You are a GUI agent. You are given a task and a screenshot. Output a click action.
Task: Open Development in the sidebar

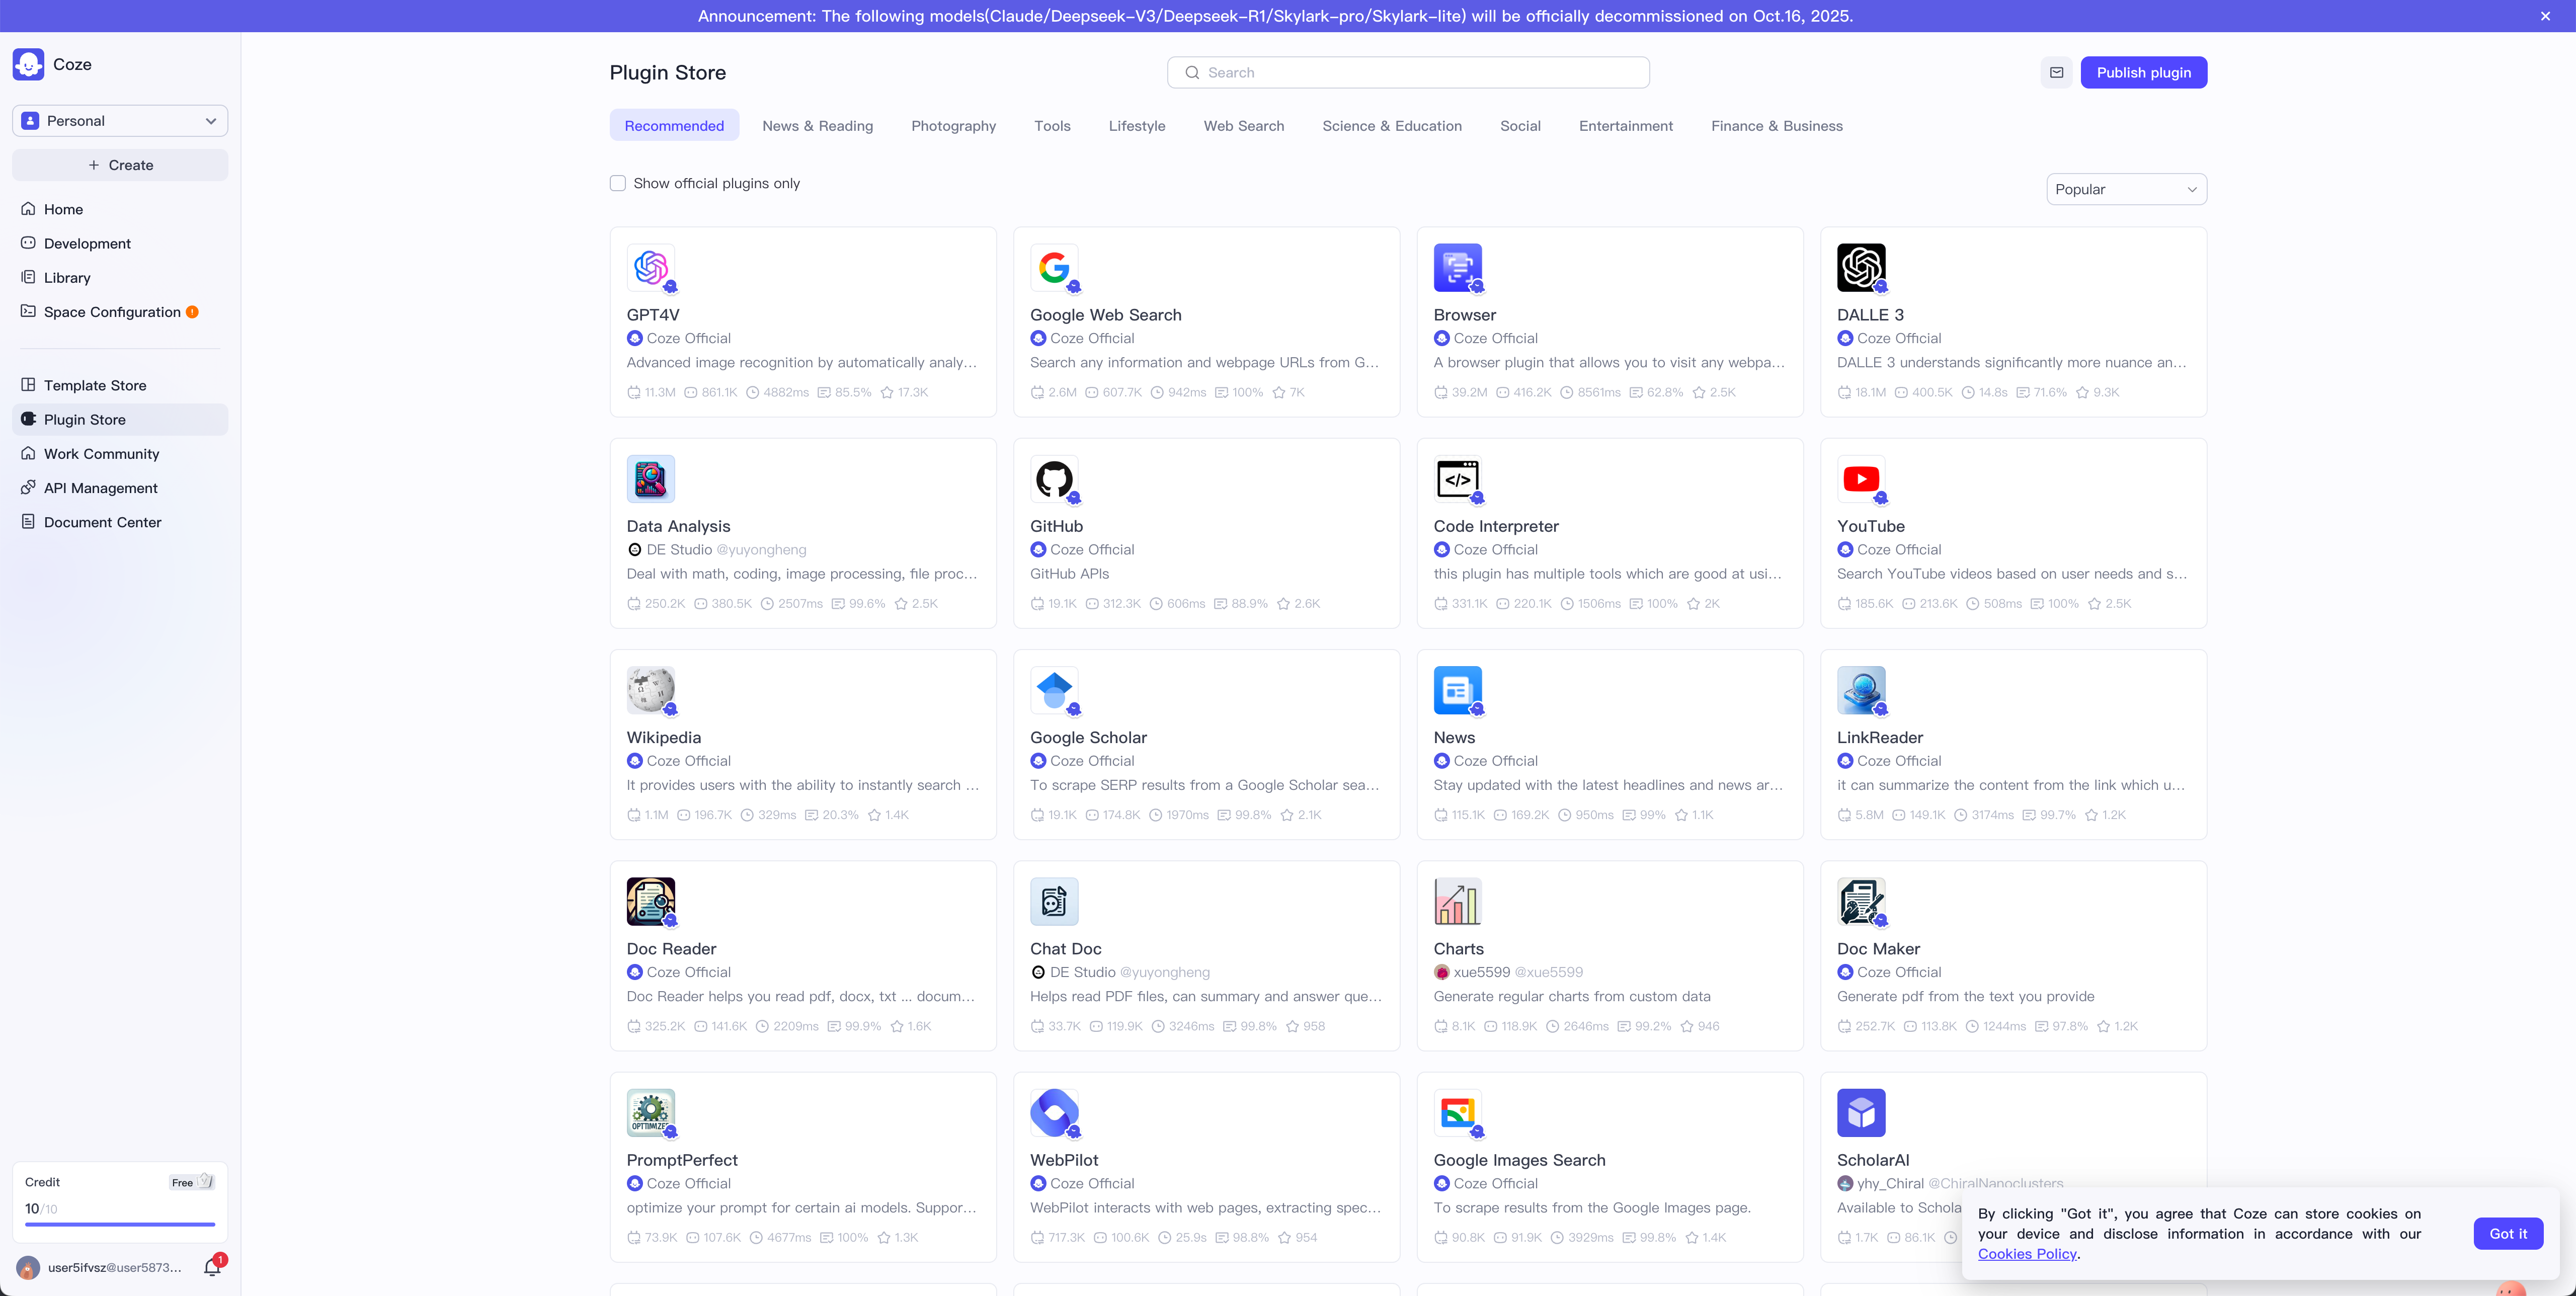(120, 243)
